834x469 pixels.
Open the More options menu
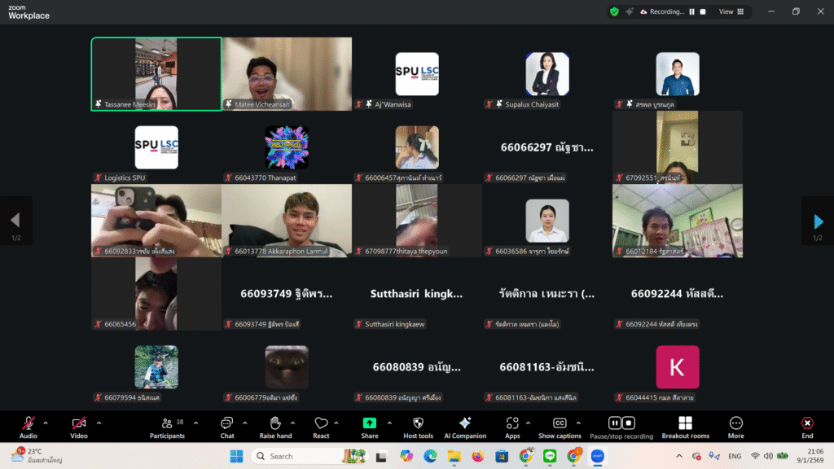point(735,427)
